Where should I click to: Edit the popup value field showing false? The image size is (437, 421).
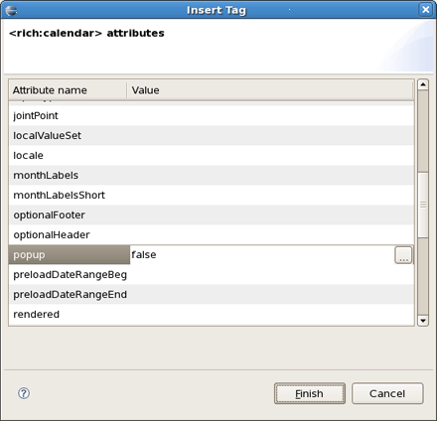[262, 255]
